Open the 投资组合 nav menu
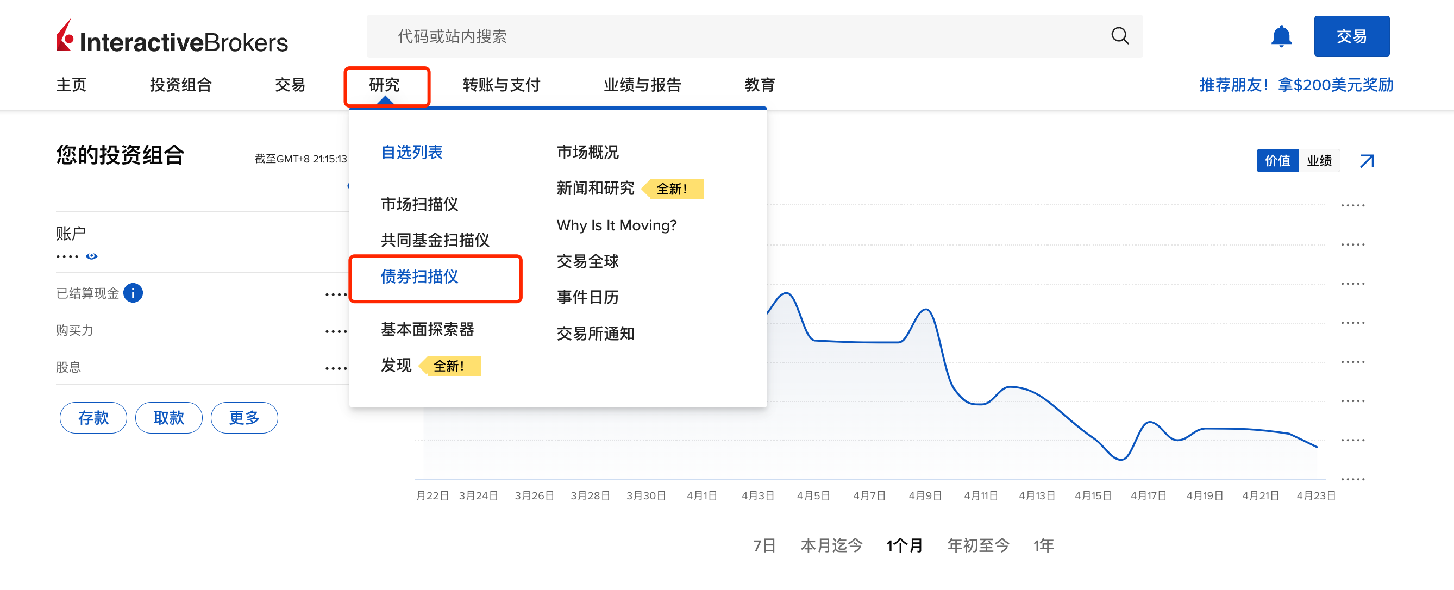The height and width of the screenshot is (590, 1454). point(180,85)
